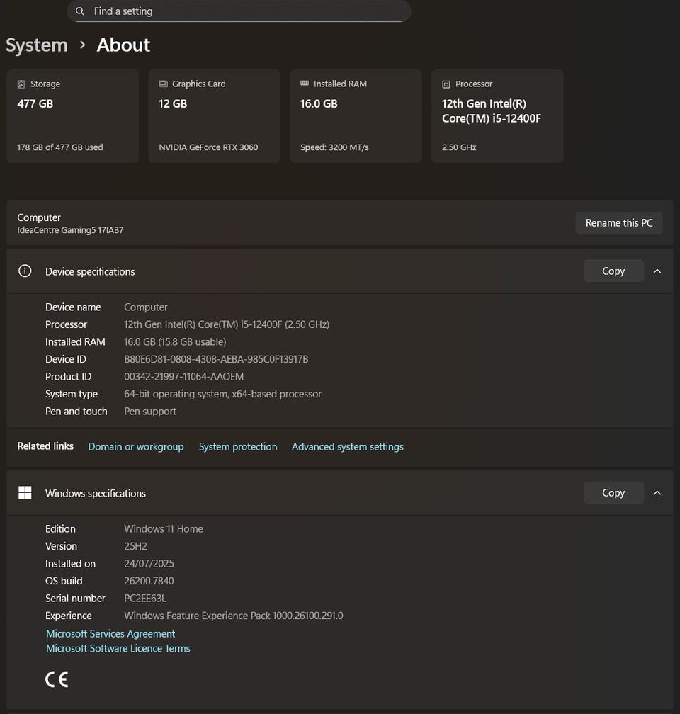Go back to System breadcrumb
Screen dimensions: 680x714
(x=37, y=45)
